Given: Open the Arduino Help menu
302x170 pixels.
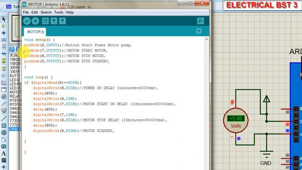Looking at the screenshot, I should (69, 12).
